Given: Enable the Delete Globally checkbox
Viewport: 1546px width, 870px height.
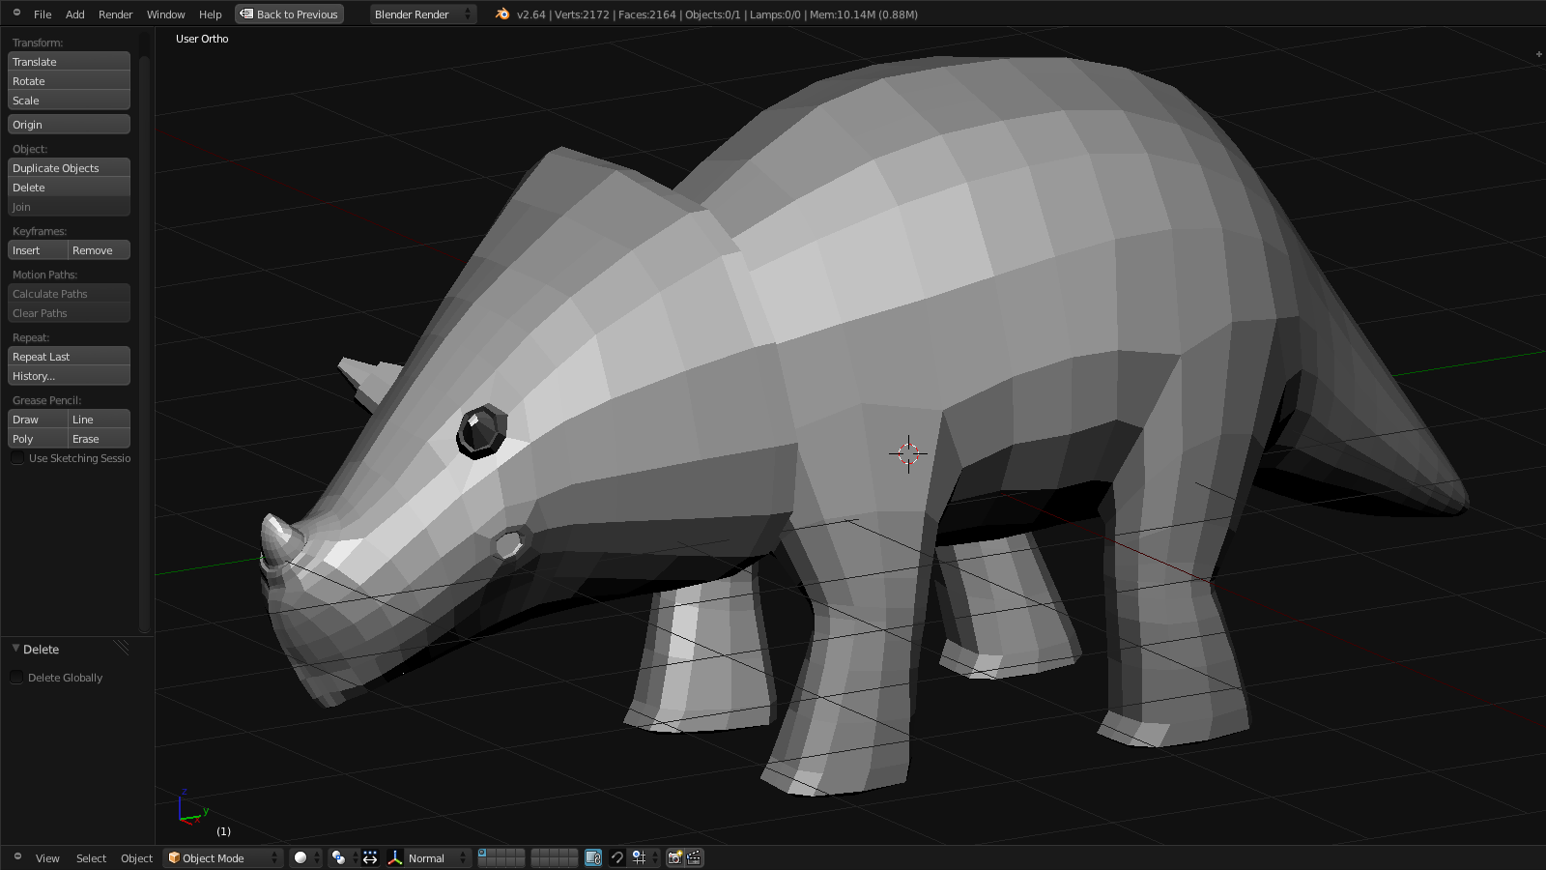Looking at the screenshot, I should [17, 678].
